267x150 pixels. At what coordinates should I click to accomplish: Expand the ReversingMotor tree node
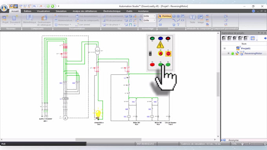coord(229,54)
